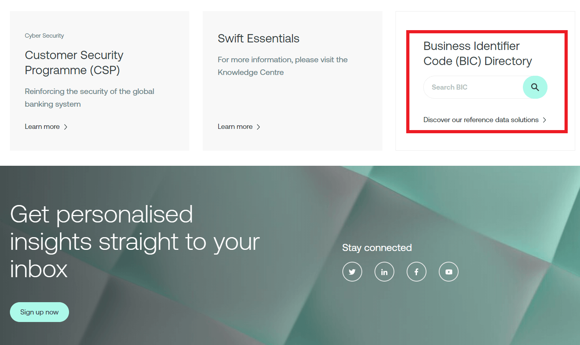Open Learn more under Swift Essentials
The height and width of the screenshot is (345, 580).
[x=239, y=126]
